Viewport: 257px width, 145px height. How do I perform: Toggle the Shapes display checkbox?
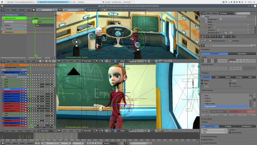202,86
